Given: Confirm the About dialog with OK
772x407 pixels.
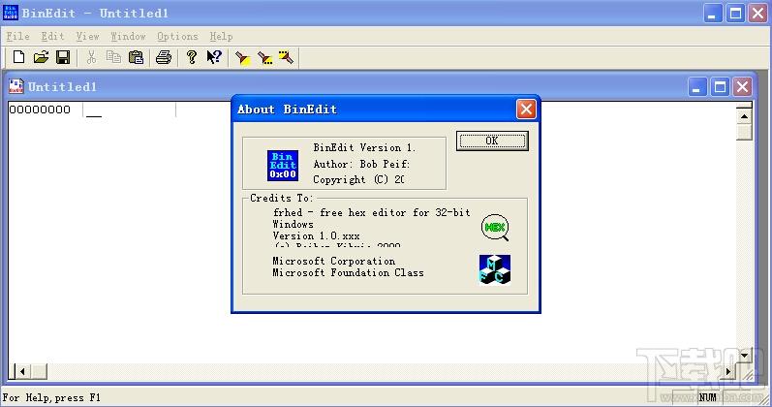Looking at the screenshot, I should coord(492,141).
